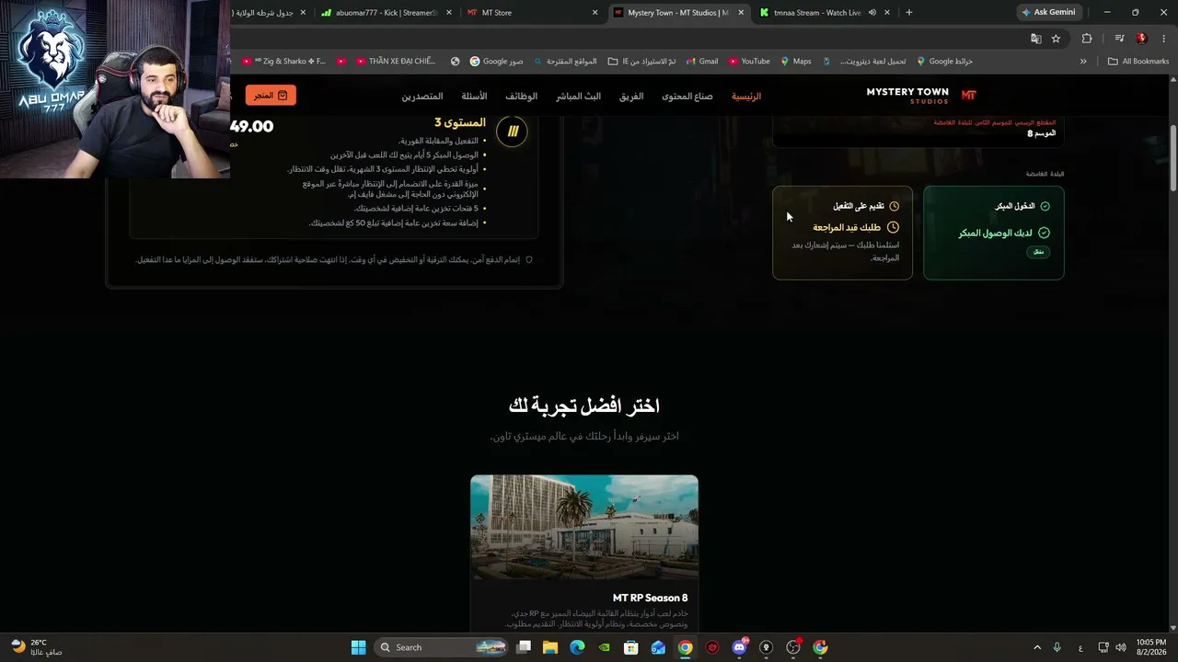Open Google Chrome on the taskbar
The height and width of the screenshot is (662, 1178).
(x=685, y=647)
